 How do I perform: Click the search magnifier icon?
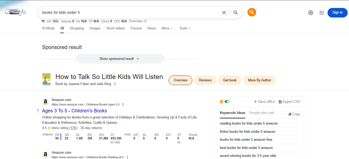235,12
